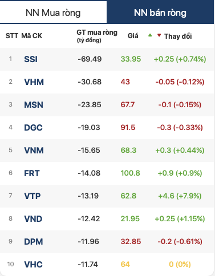The height and width of the screenshot is (276, 215).
Task: Click the GT mua ròng column header
Action: [97, 36]
